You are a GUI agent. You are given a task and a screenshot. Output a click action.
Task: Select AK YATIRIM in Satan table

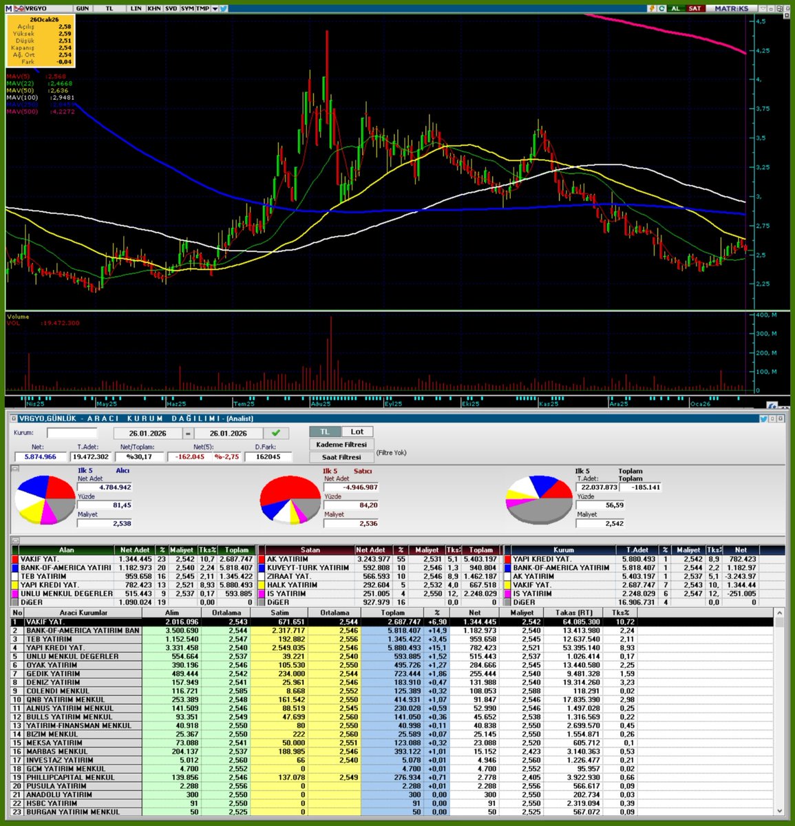point(379,559)
